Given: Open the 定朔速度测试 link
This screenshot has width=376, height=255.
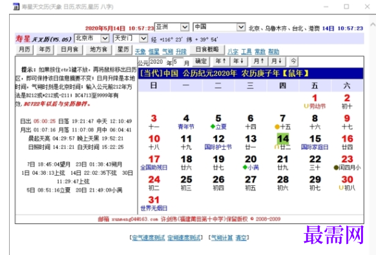Looking at the screenshot, I should pos(183,238).
